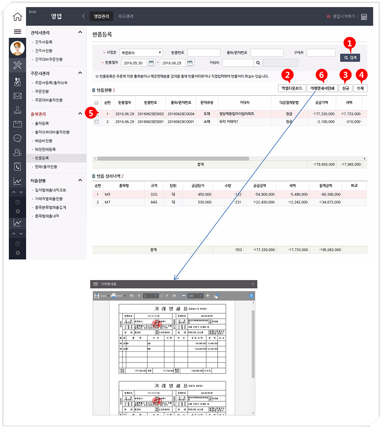
Task: Click the 반품번호 input field
Action: pyautogui.click(x=204, y=53)
